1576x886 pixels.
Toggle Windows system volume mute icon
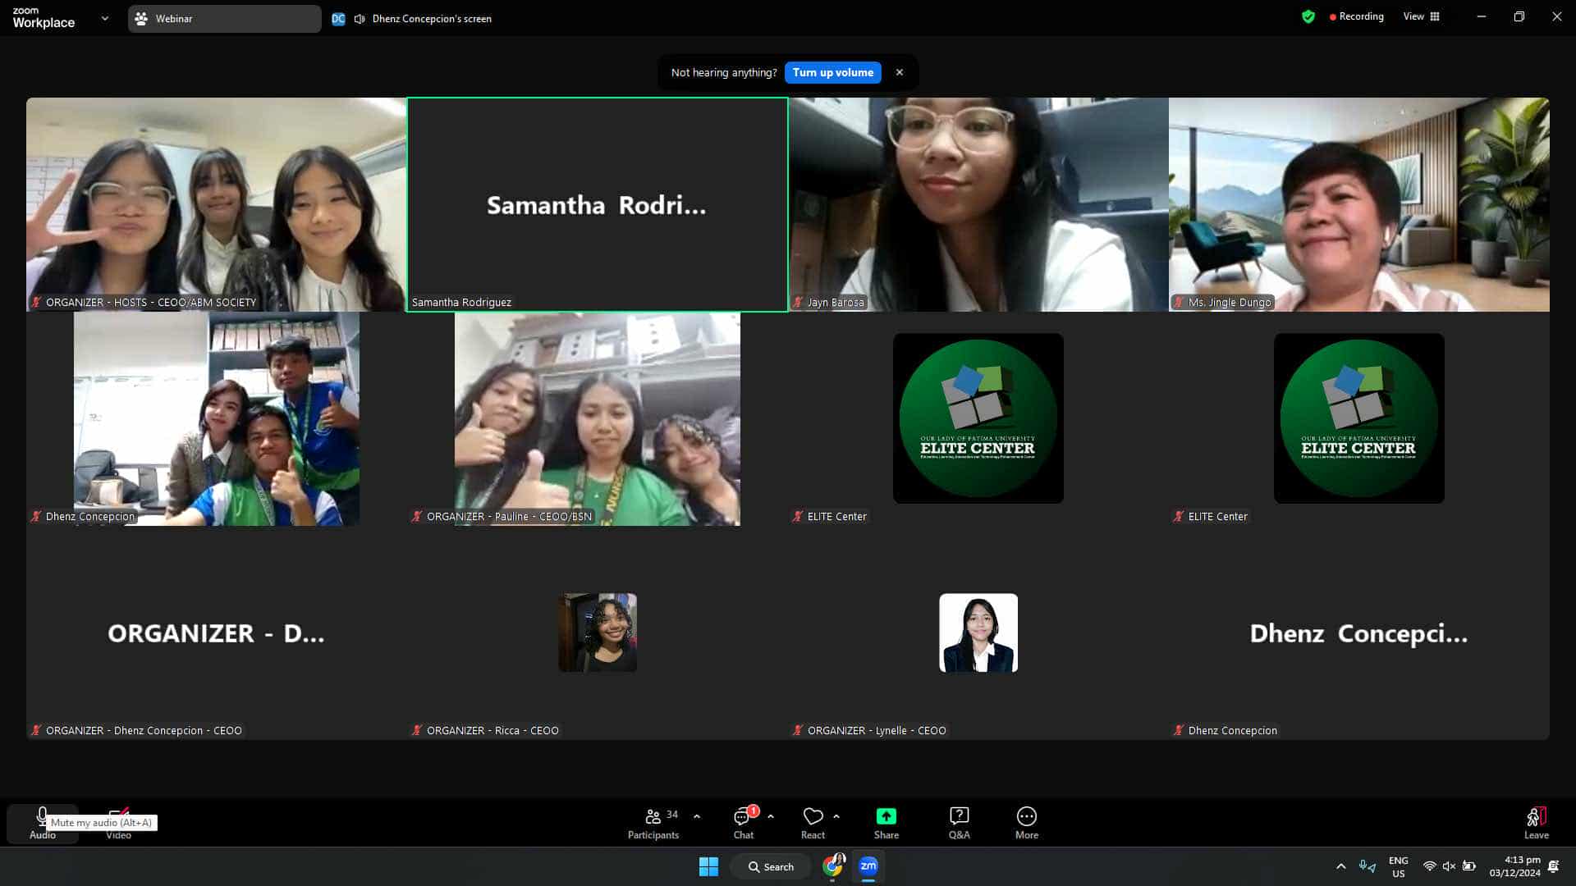[x=1449, y=866]
